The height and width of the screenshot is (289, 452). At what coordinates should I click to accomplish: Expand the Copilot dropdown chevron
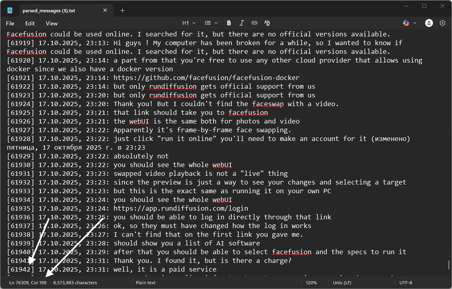(415, 23)
